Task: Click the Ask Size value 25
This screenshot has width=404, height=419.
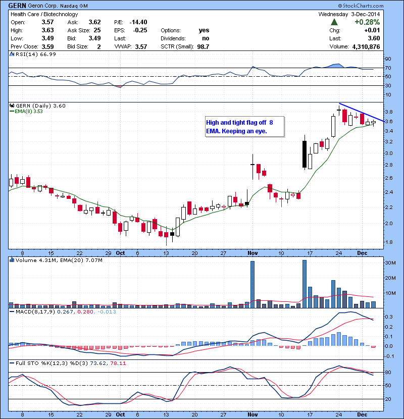Action: pos(97,30)
